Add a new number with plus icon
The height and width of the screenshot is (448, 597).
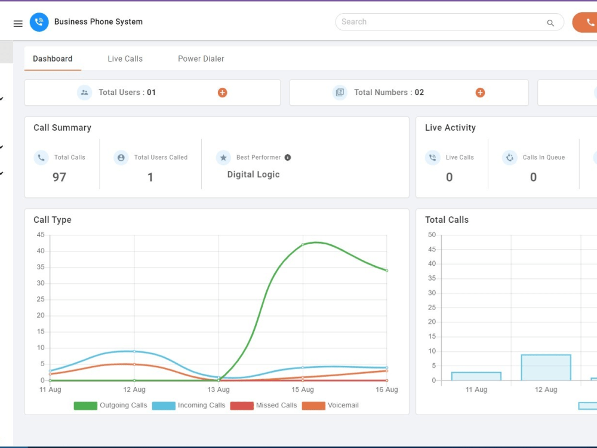(480, 93)
